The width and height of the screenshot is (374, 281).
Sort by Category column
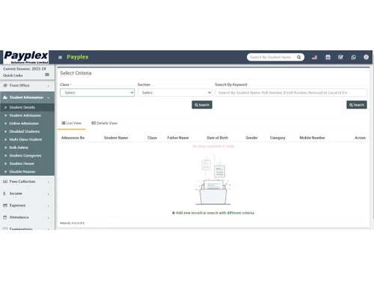coord(278,138)
